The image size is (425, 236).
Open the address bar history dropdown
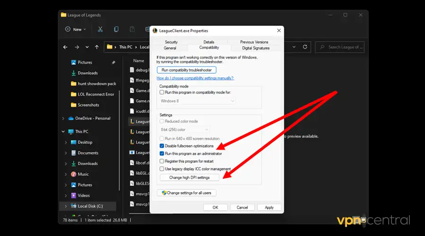[x=294, y=47]
